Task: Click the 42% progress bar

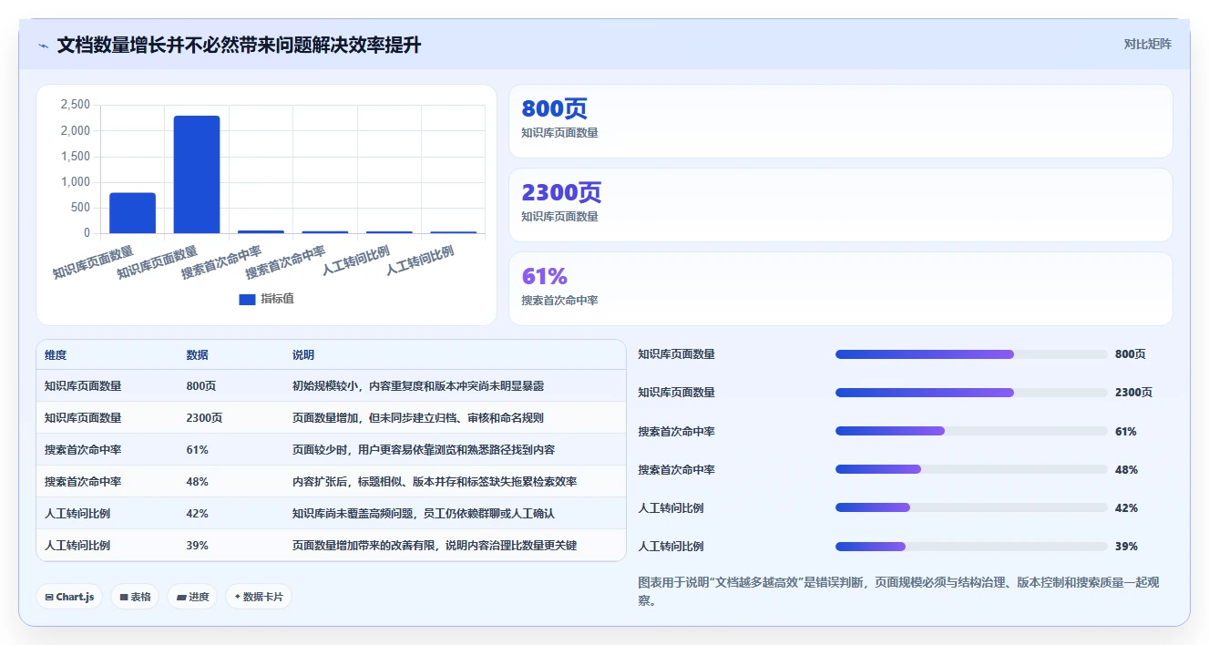Action: [x=971, y=507]
